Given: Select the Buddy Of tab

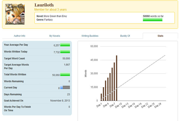Looking at the screenshot, I should [x=125, y=36].
